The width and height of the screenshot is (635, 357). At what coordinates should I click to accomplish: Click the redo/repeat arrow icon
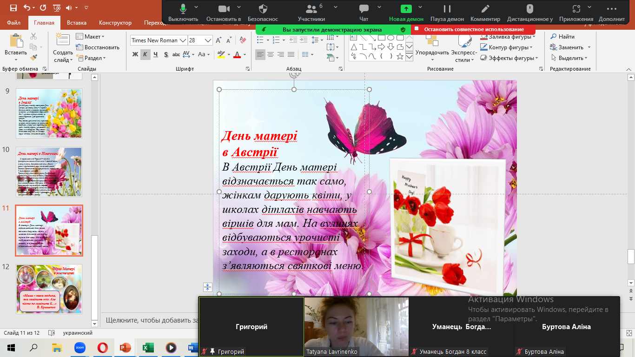point(43,8)
